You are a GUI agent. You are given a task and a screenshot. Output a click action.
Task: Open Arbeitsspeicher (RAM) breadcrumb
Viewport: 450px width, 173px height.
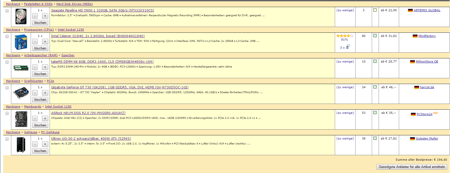click(41, 55)
